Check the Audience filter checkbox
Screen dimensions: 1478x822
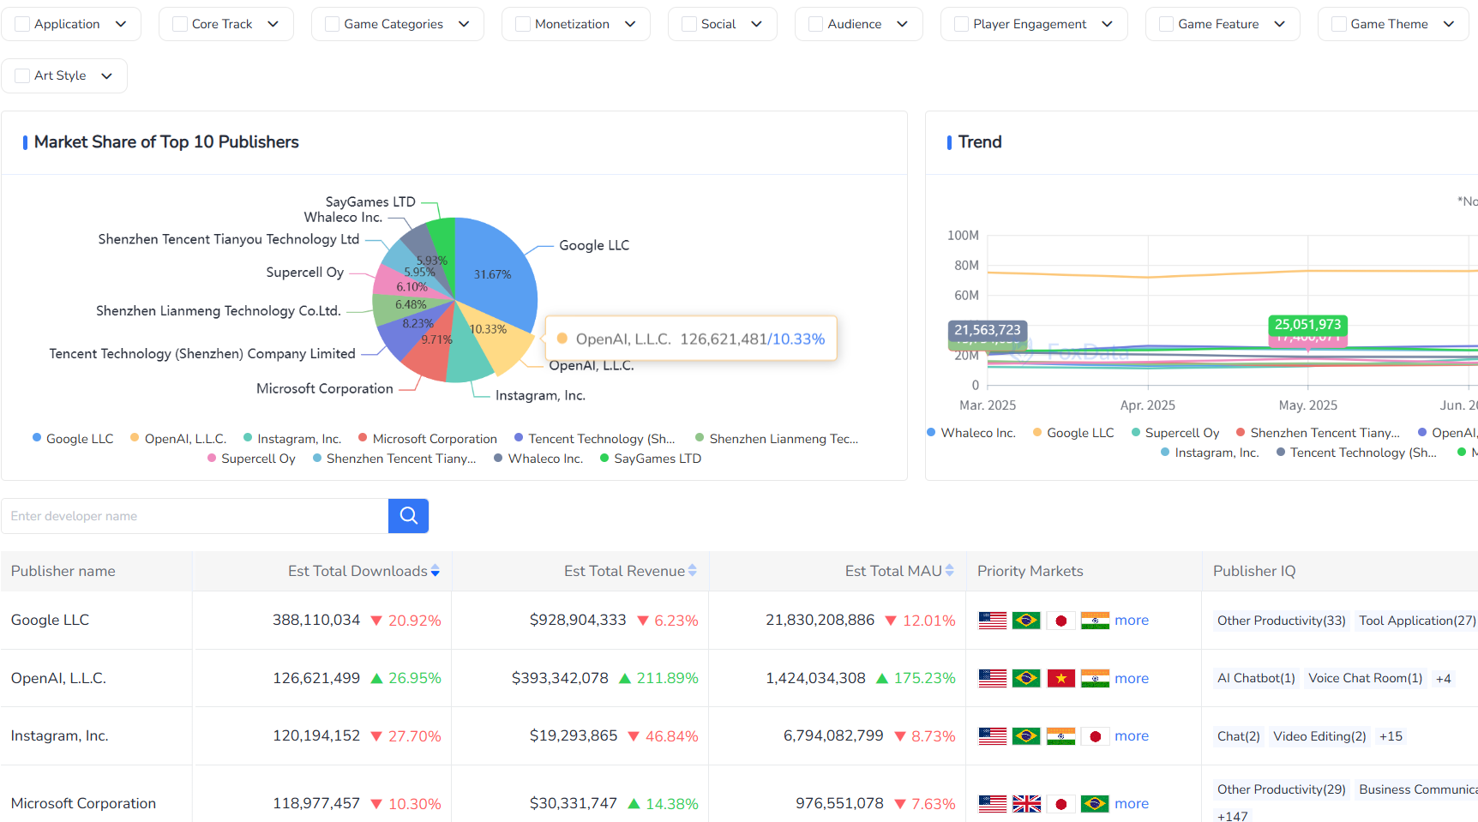(816, 24)
